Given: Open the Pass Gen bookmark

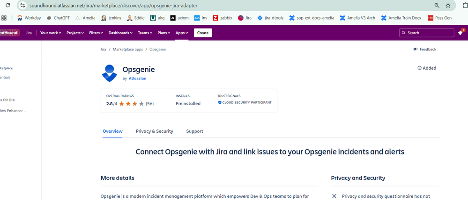Looking at the screenshot, I should [439, 18].
